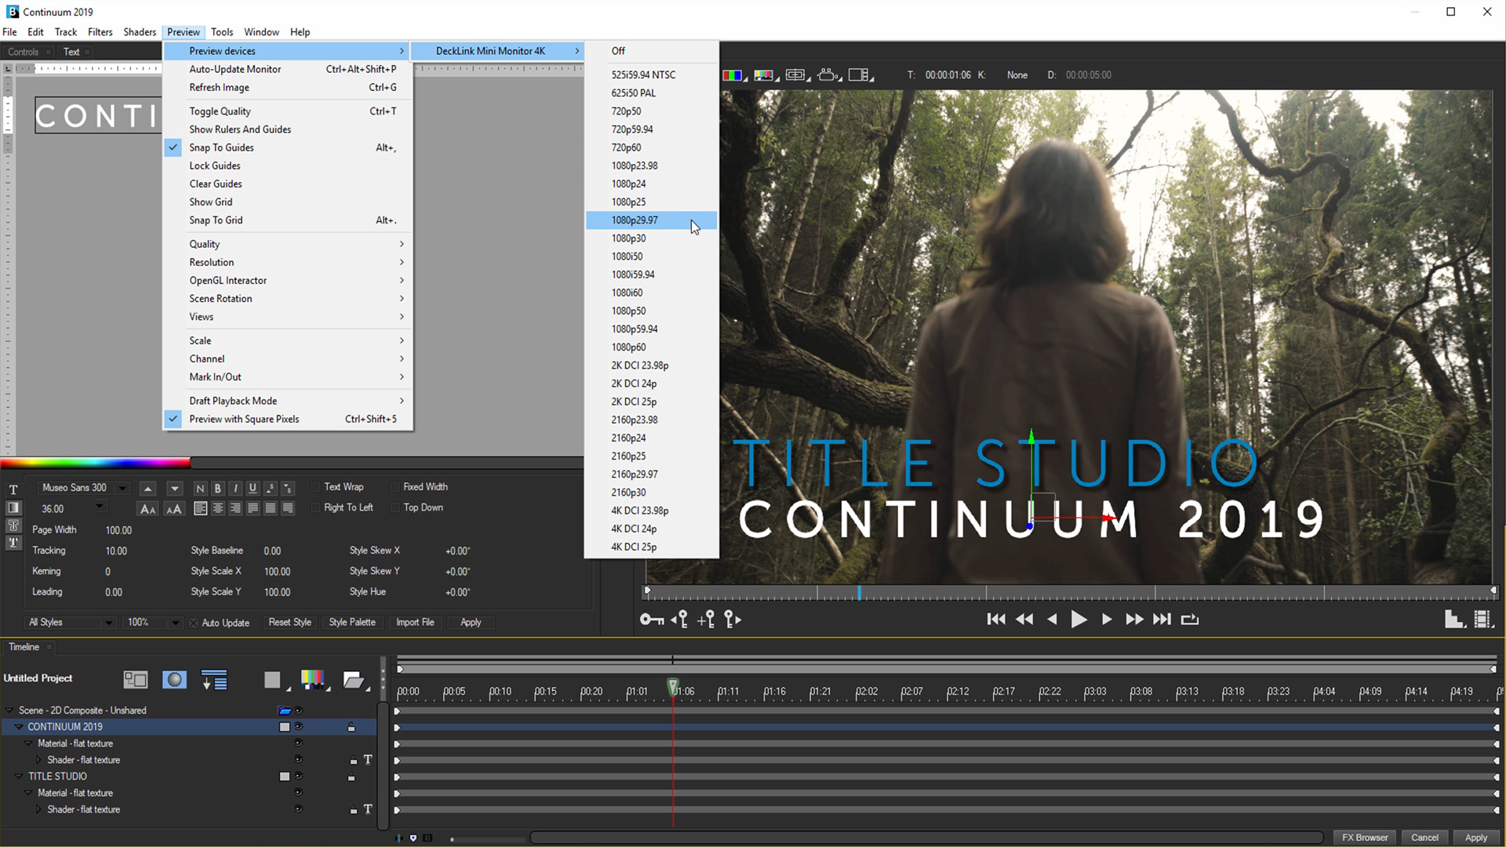This screenshot has width=1506, height=847.
Task: Click the home/rewind to start button
Action: (x=995, y=619)
